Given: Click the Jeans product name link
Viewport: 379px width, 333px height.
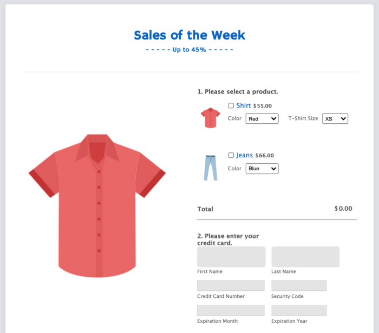Looking at the screenshot, I should (x=245, y=155).
